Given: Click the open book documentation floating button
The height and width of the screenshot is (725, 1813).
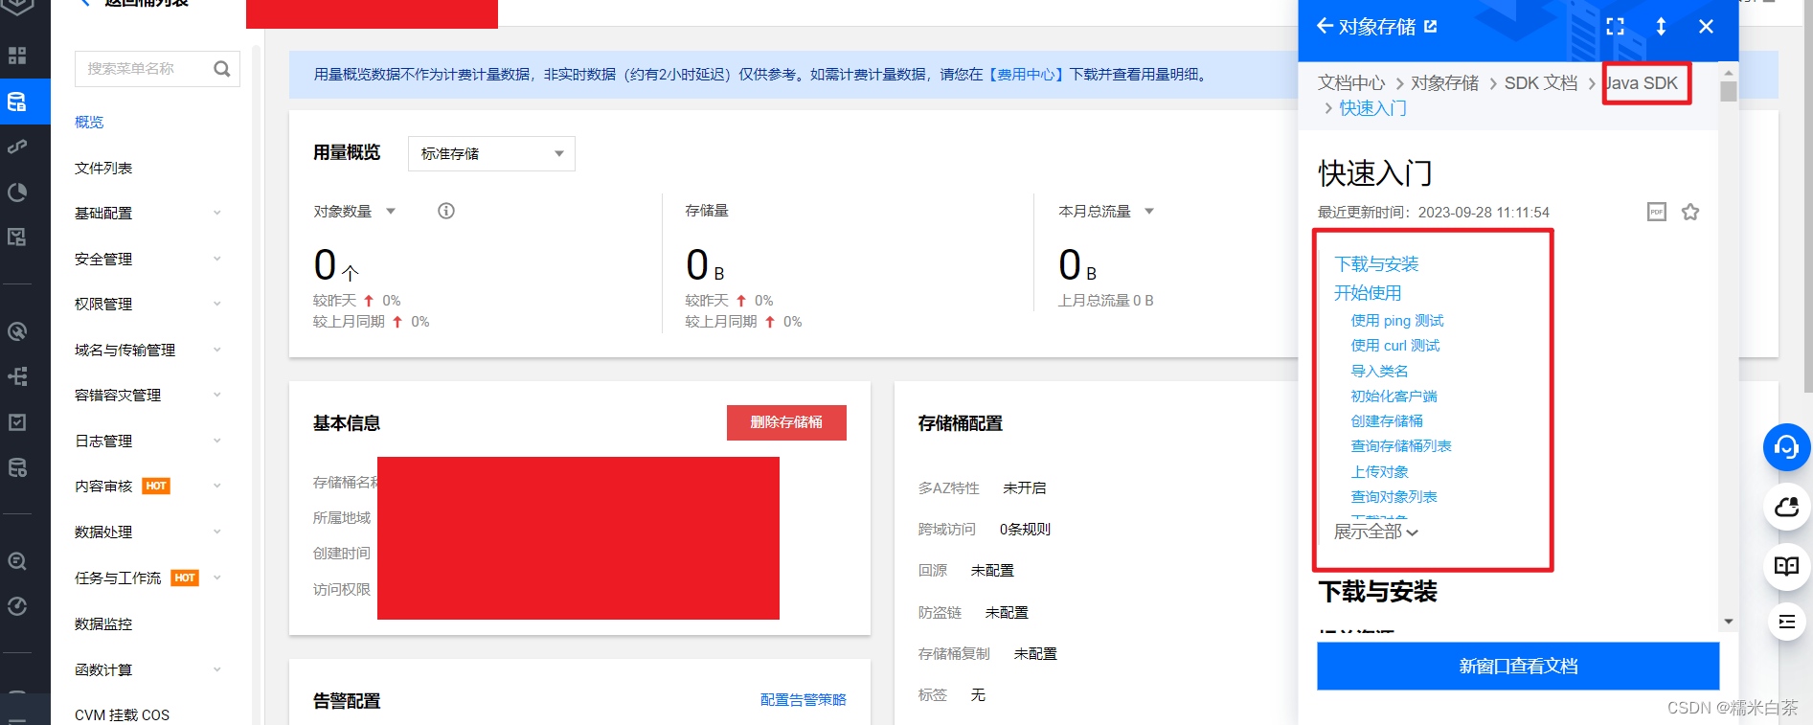Looking at the screenshot, I should click(x=1786, y=566).
